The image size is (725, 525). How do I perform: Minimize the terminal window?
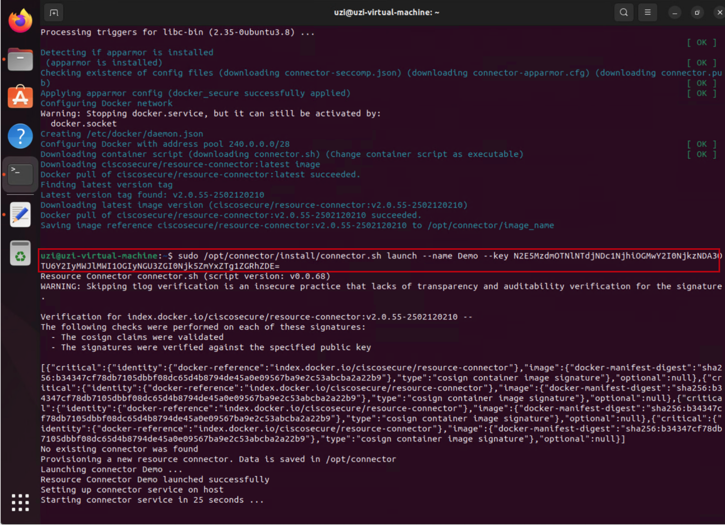(x=675, y=12)
